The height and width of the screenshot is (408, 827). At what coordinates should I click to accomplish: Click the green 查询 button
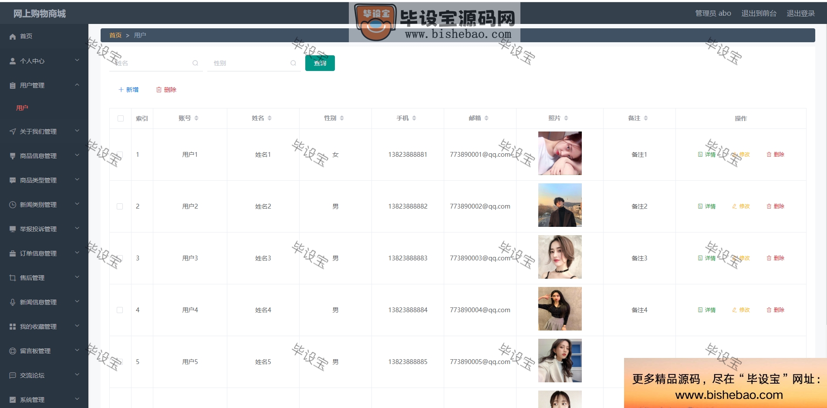320,63
